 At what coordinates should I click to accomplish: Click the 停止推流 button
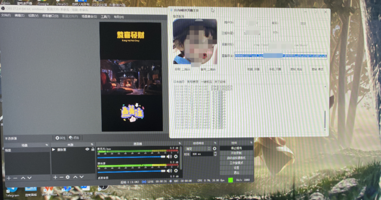tap(236, 148)
